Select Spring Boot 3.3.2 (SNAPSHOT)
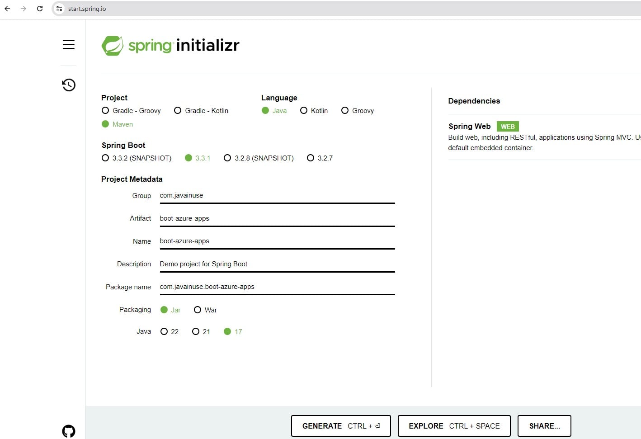The image size is (641, 439). (137, 158)
